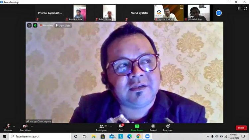Viewport: 249px width, 140px height.
Task: Open meeting information icon
Action: [x=29, y=26]
